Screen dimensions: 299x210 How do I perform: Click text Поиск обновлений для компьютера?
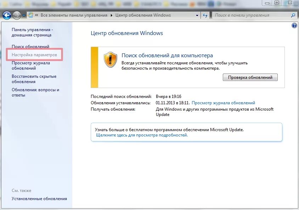click(167, 56)
